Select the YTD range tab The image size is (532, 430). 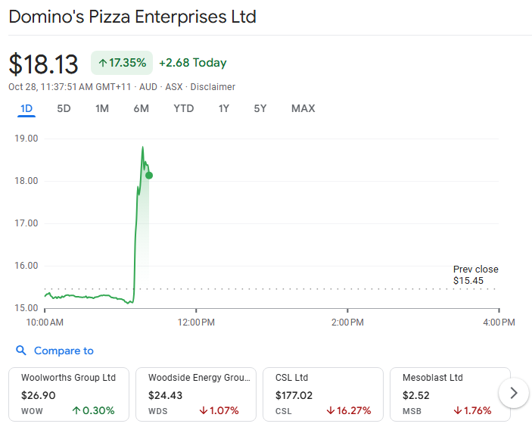[184, 108]
